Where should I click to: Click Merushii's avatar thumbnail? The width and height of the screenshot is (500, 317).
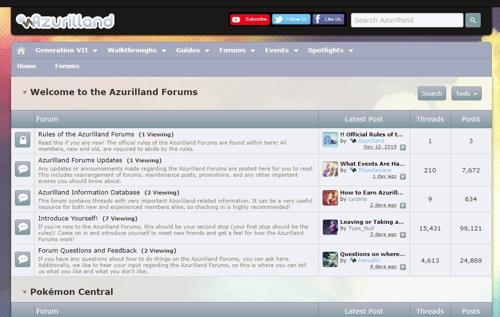(x=330, y=259)
